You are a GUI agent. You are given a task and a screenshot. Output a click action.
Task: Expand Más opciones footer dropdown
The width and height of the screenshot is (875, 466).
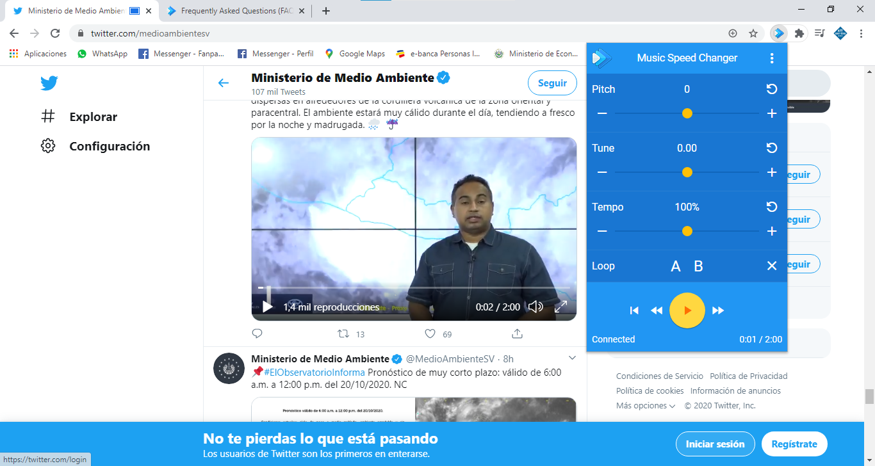(x=646, y=406)
